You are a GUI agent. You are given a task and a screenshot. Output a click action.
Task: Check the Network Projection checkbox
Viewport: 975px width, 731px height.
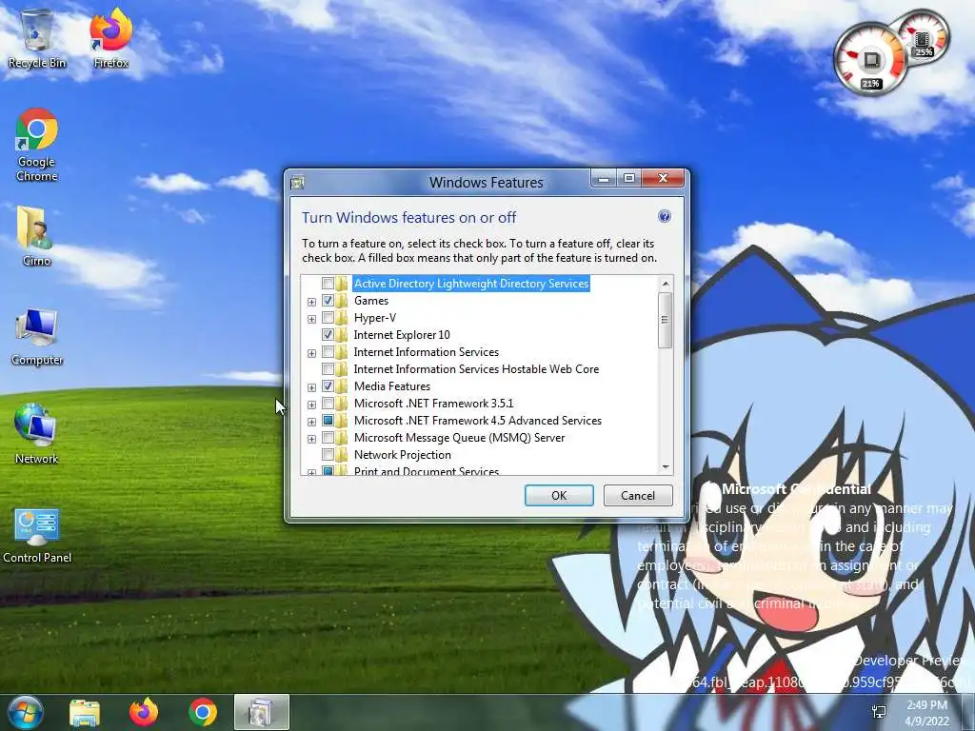pos(328,455)
